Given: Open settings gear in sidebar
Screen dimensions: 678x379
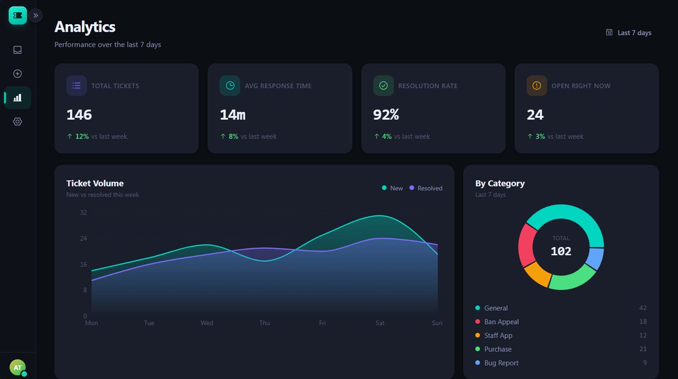Looking at the screenshot, I should point(18,121).
